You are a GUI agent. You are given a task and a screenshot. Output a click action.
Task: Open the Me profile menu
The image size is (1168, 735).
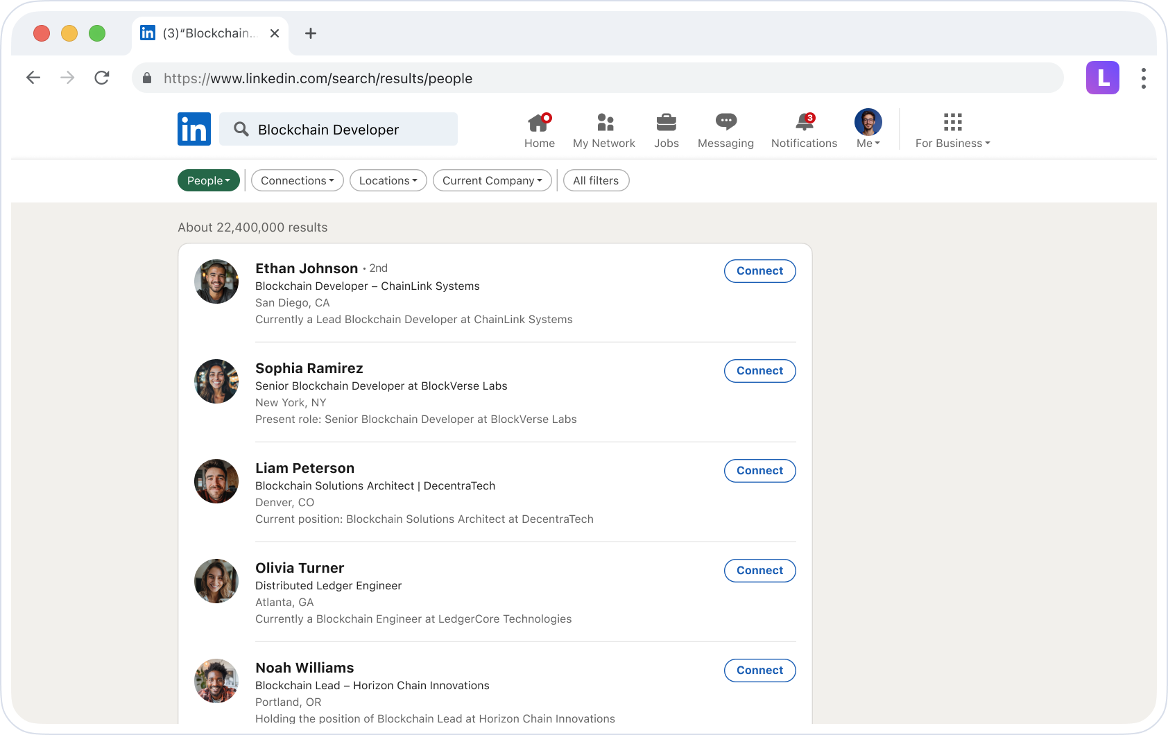[x=868, y=129]
